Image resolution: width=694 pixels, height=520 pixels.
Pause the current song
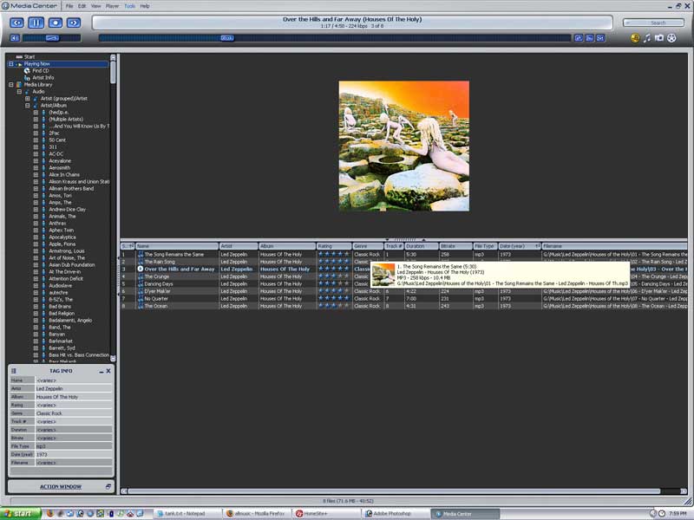pos(36,23)
